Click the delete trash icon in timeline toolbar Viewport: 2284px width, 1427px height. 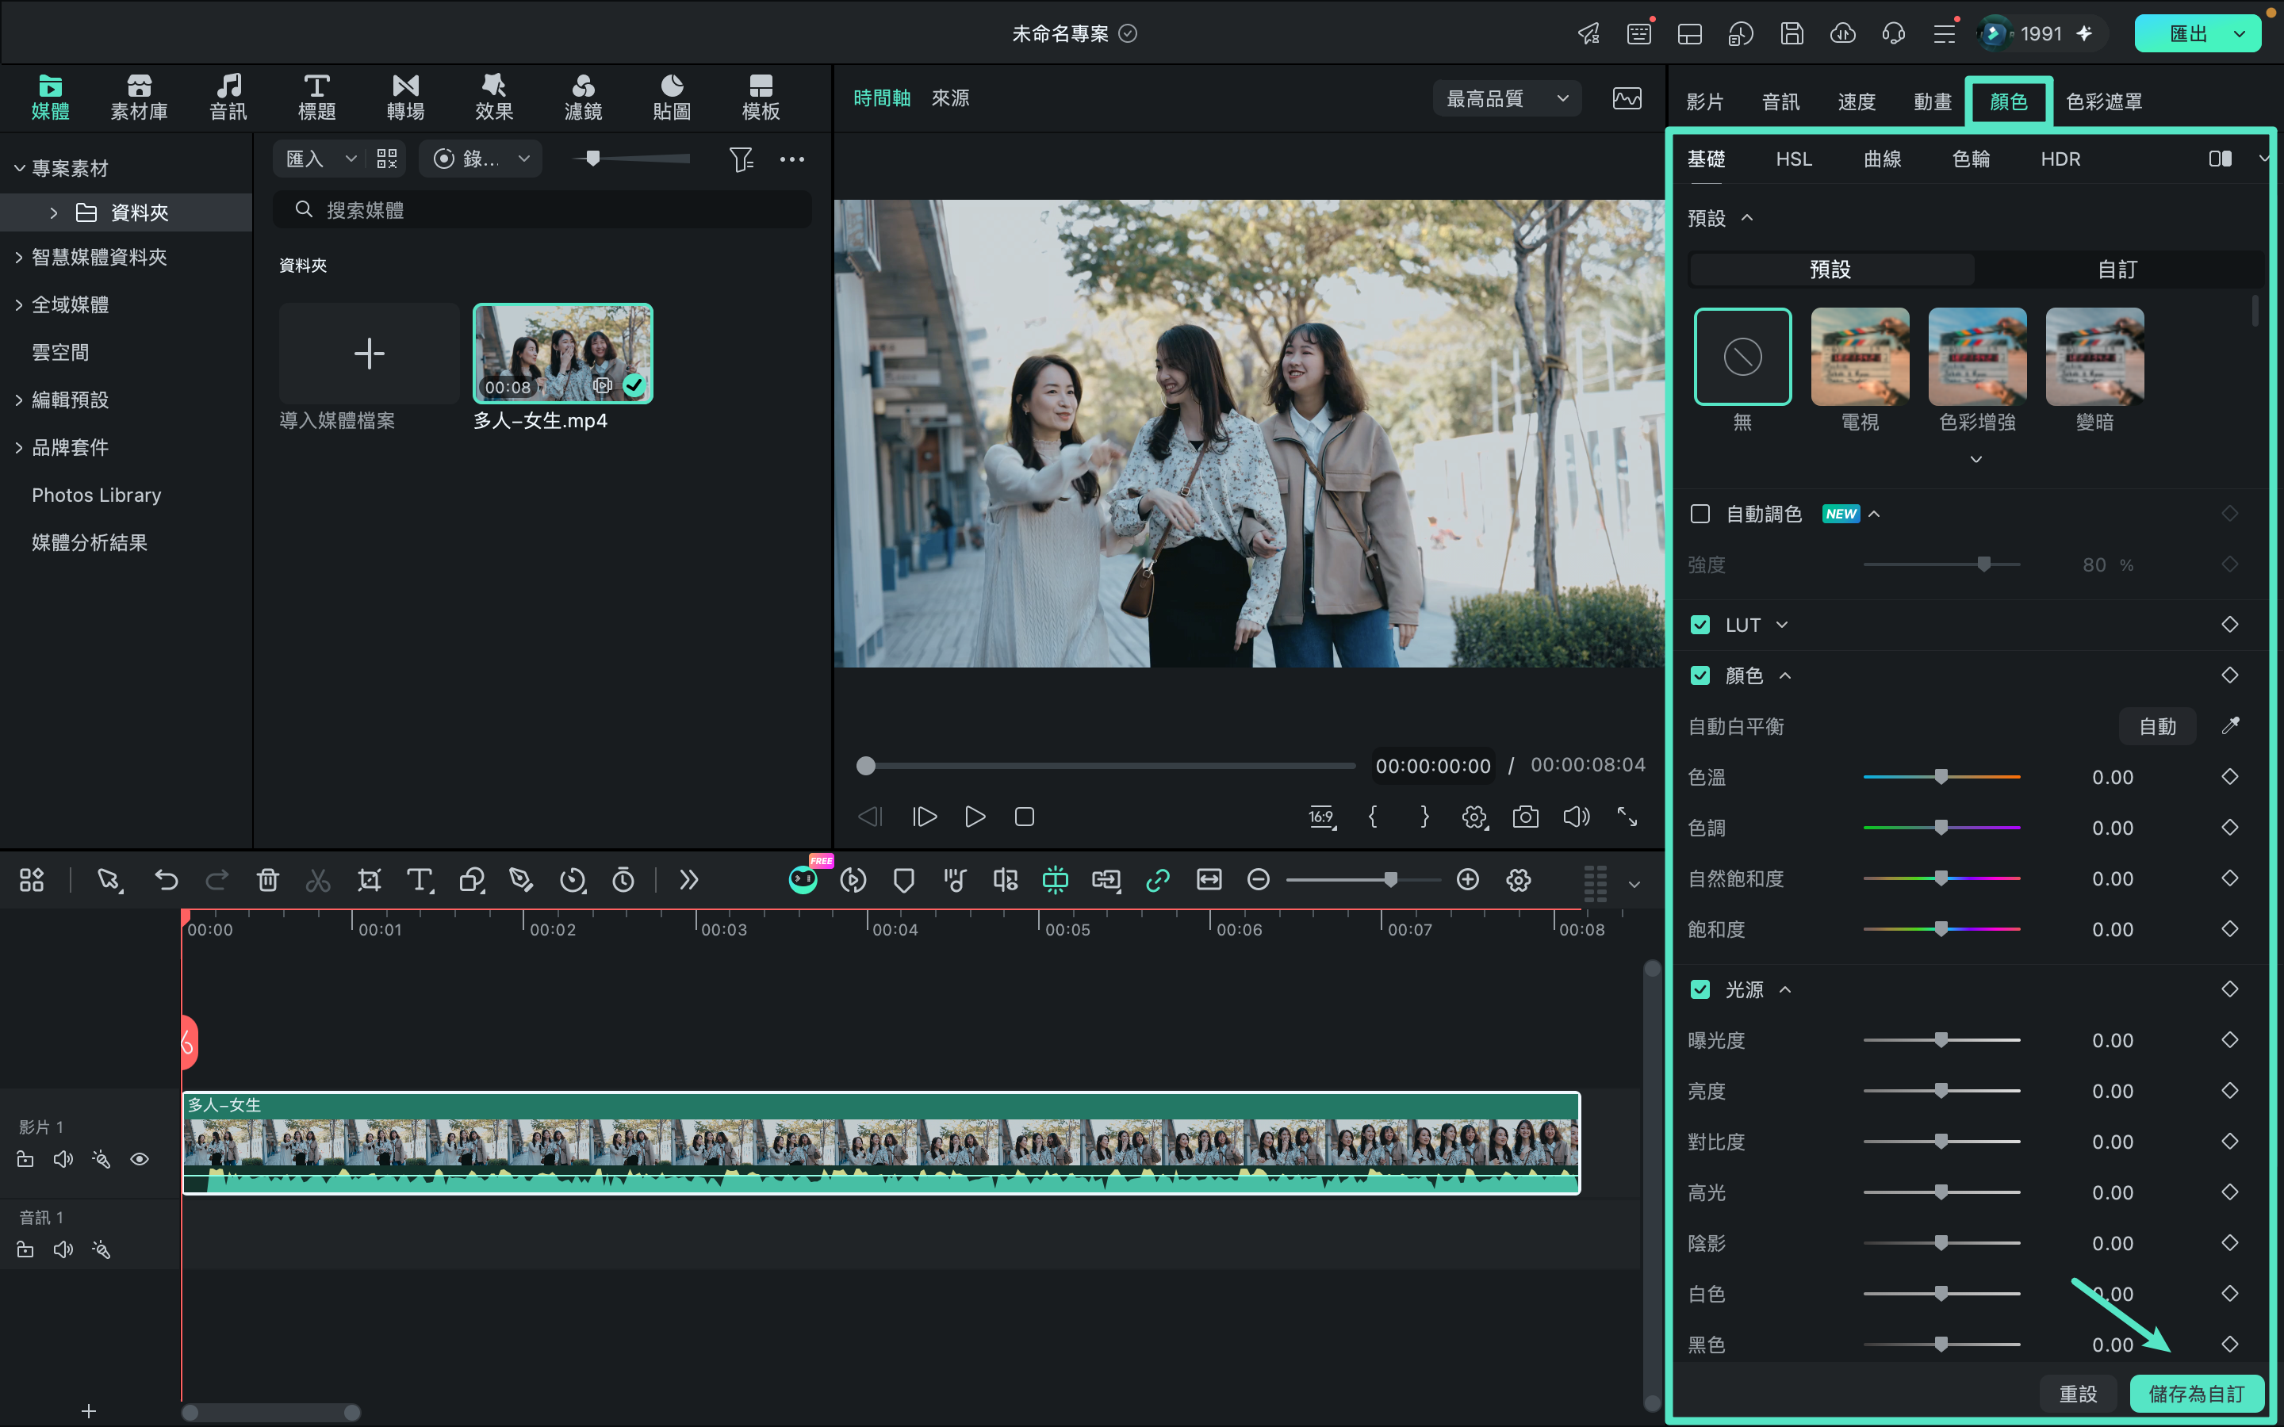coord(268,880)
